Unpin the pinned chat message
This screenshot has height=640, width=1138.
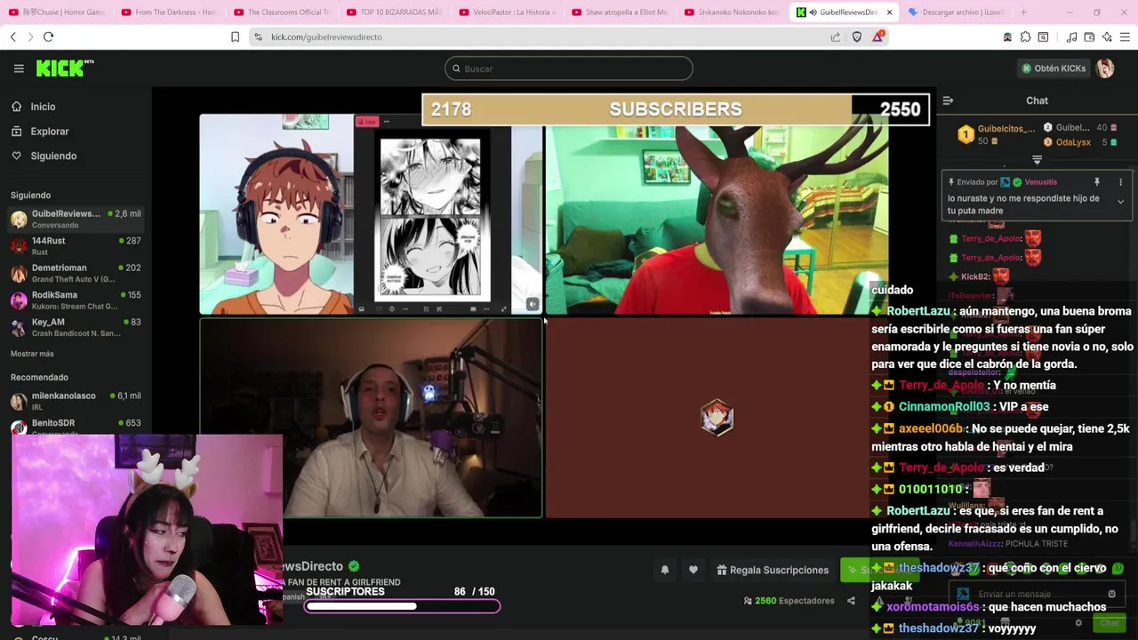click(1096, 182)
